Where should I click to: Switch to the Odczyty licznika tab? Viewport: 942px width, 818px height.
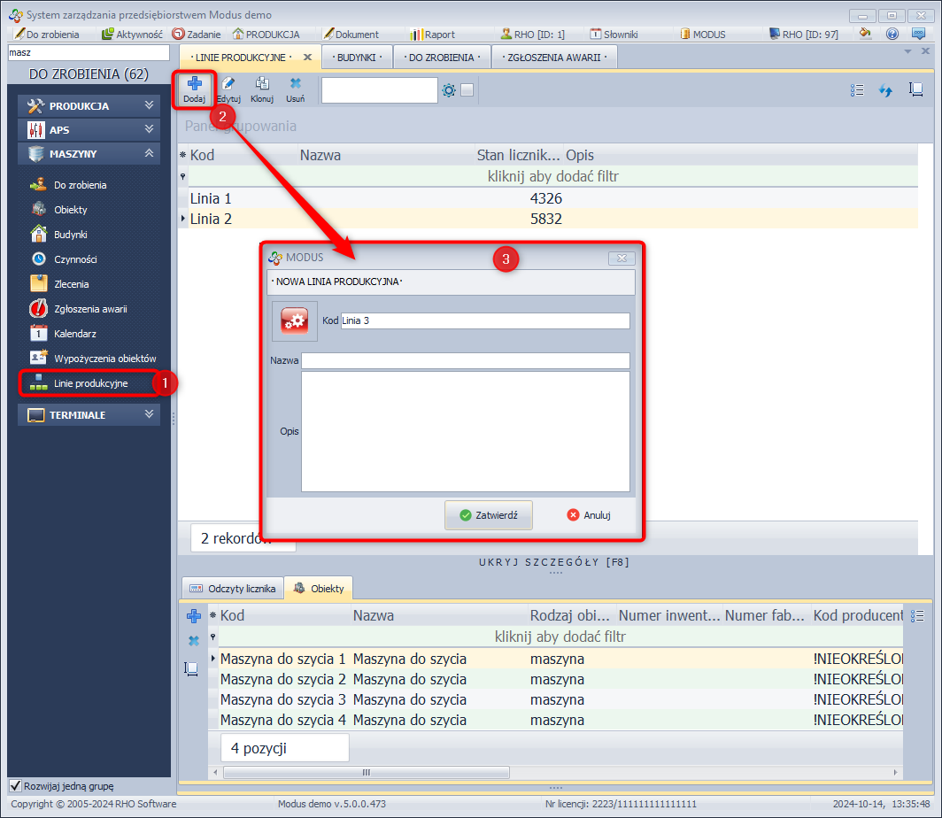tap(233, 589)
